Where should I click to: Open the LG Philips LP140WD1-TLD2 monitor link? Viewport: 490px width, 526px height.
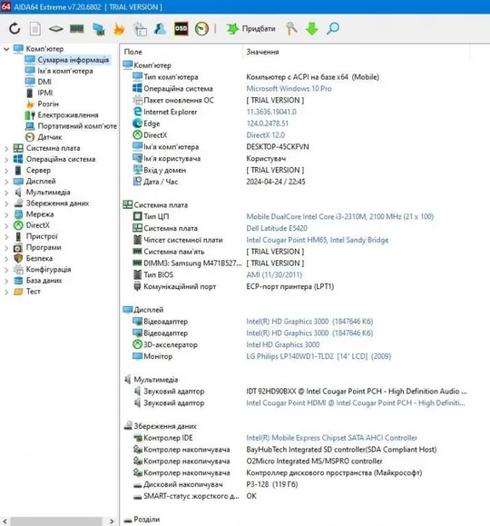pyautogui.click(x=318, y=356)
